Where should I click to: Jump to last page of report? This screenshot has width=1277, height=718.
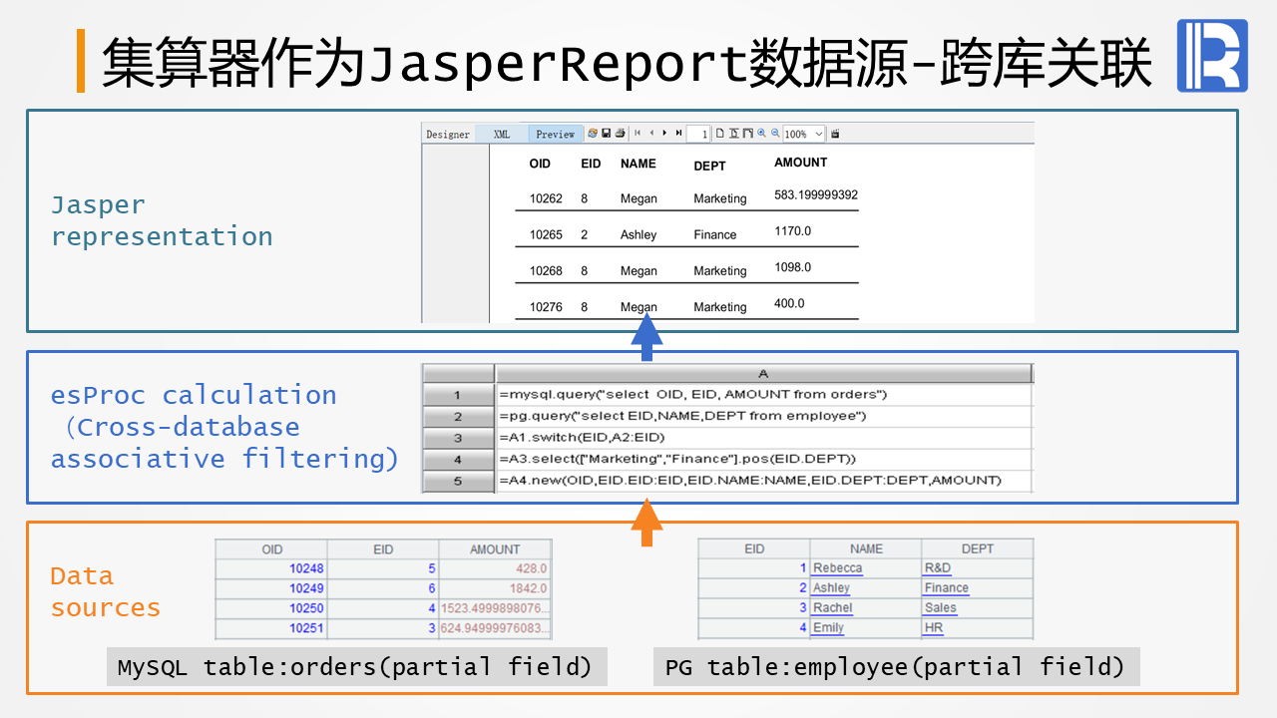pyautogui.click(x=678, y=134)
